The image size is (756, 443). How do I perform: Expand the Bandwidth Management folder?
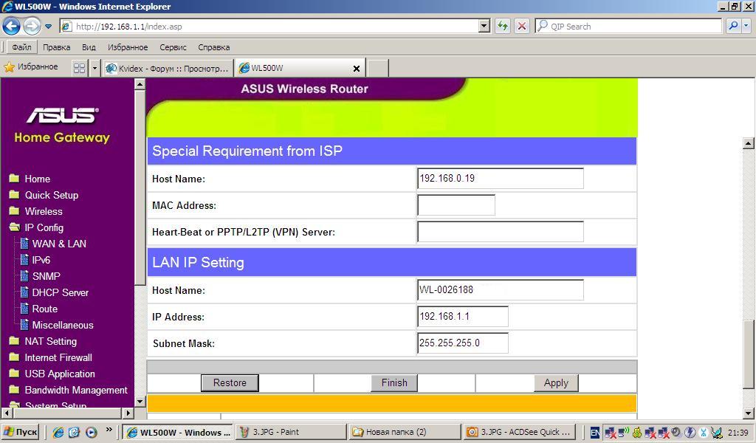point(68,390)
